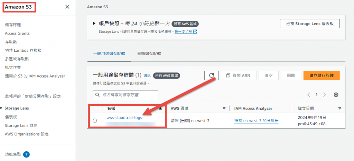
Task: Switch to 一般用途儲存貯體 tab
Action: (109, 53)
